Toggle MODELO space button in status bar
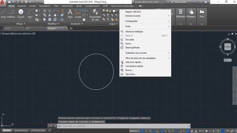Image resolution: width=237 pixels, height=133 pixels. 134,131
